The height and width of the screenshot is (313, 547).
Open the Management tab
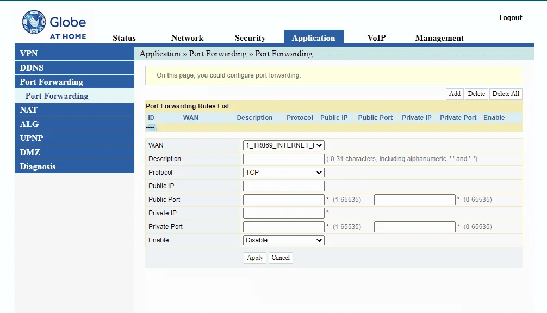pyautogui.click(x=439, y=38)
